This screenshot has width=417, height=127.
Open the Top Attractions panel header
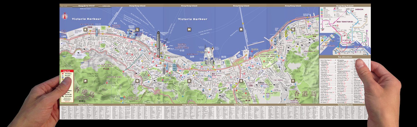click(345, 57)
